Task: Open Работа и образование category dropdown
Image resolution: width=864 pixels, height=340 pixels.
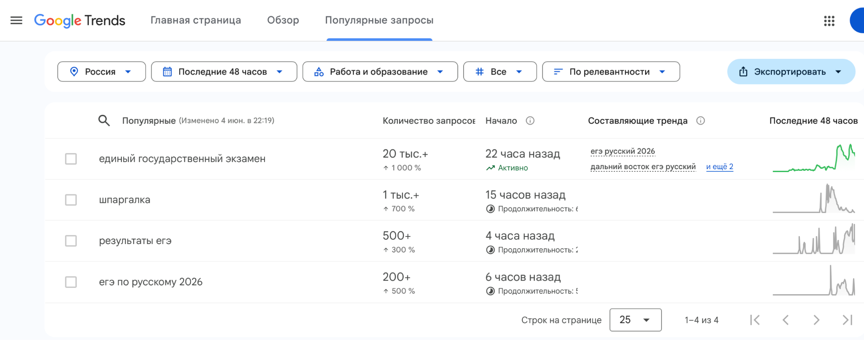Action: (x=380, y=72)
